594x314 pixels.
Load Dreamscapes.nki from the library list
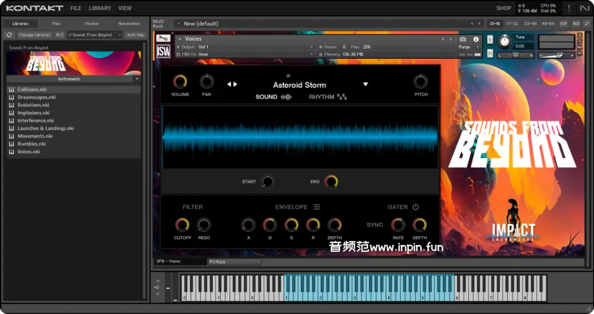[x=37, y=98]
